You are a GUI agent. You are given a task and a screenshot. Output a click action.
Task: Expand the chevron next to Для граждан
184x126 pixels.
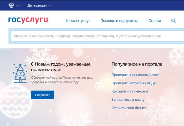pos(50,6)
